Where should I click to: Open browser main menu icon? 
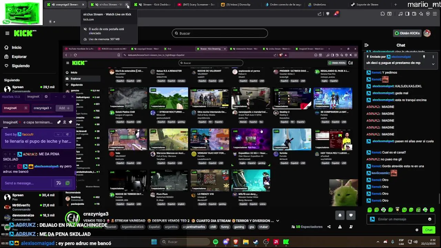tap(435, 14)
